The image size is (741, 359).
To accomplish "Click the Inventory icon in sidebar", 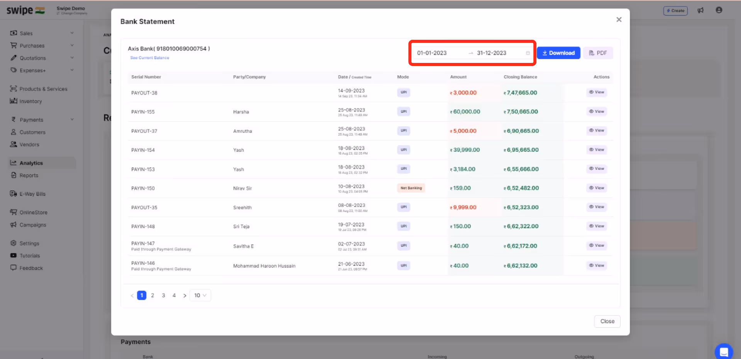I will (14, 101).
